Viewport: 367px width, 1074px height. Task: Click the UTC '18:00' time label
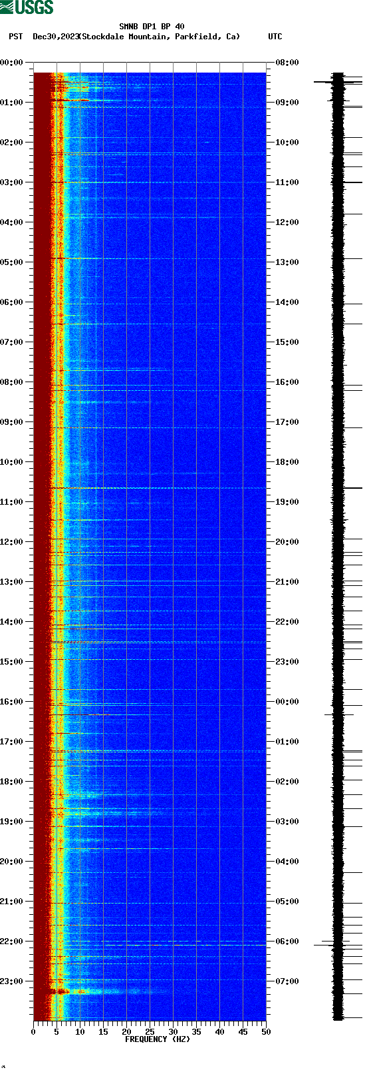287,462
